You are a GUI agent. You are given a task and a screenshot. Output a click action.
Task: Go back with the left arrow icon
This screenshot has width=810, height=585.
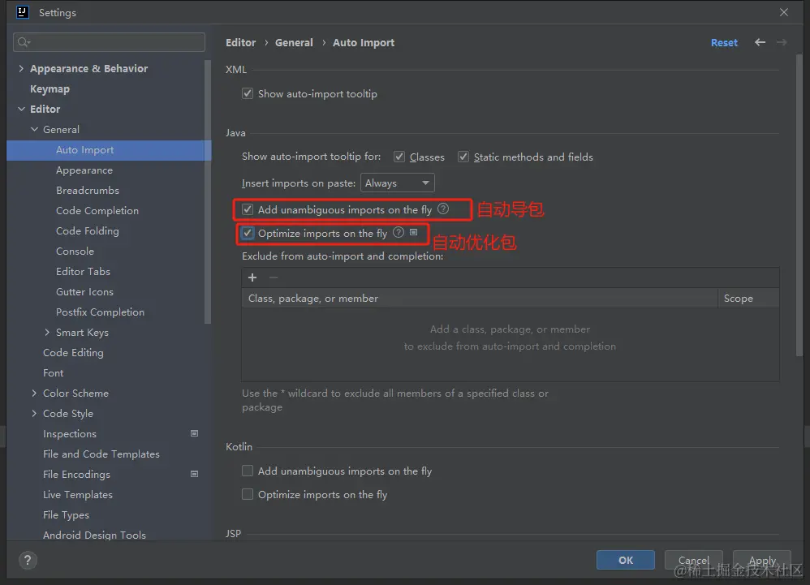[760, 42]
